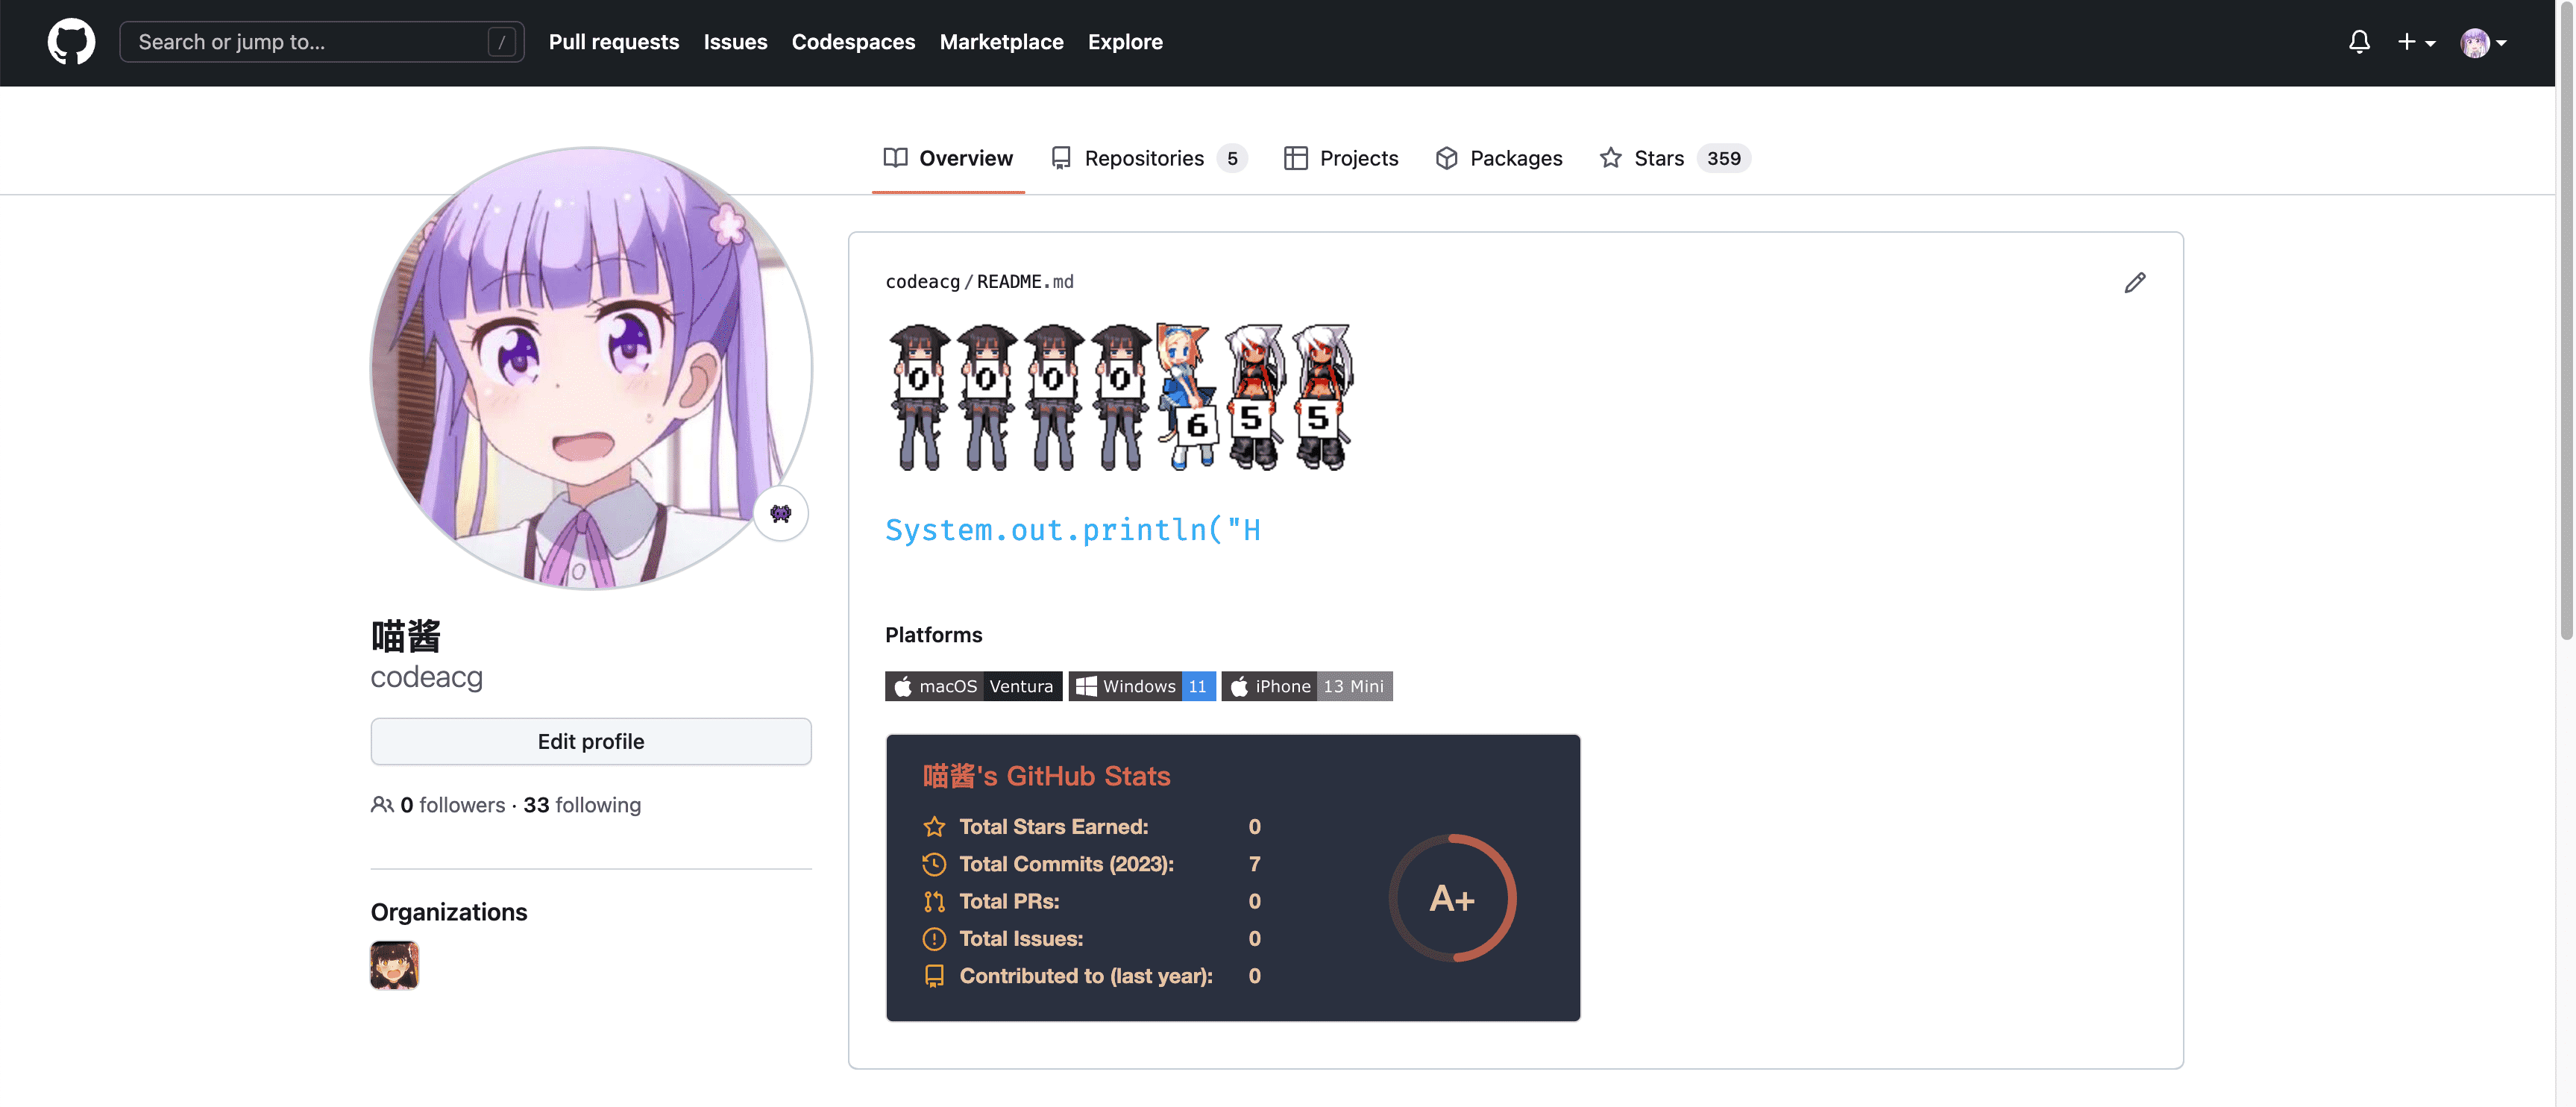Click the repo icon on Repositories tab
The height and width of the screenshot is (1107, 2576).
(1061, 158)
